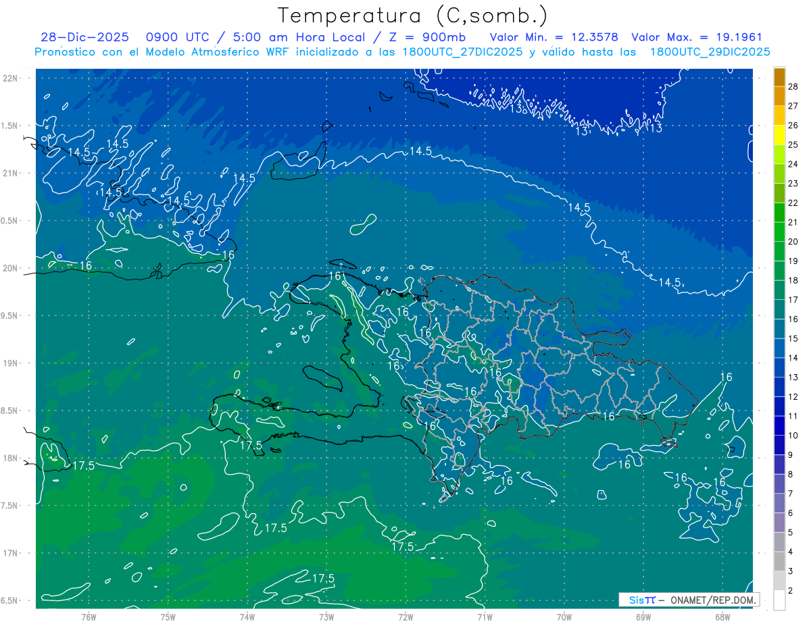This screenshot has width=811, height=626.
Task: Click the color legend value "27"
Action: (793, 105)
